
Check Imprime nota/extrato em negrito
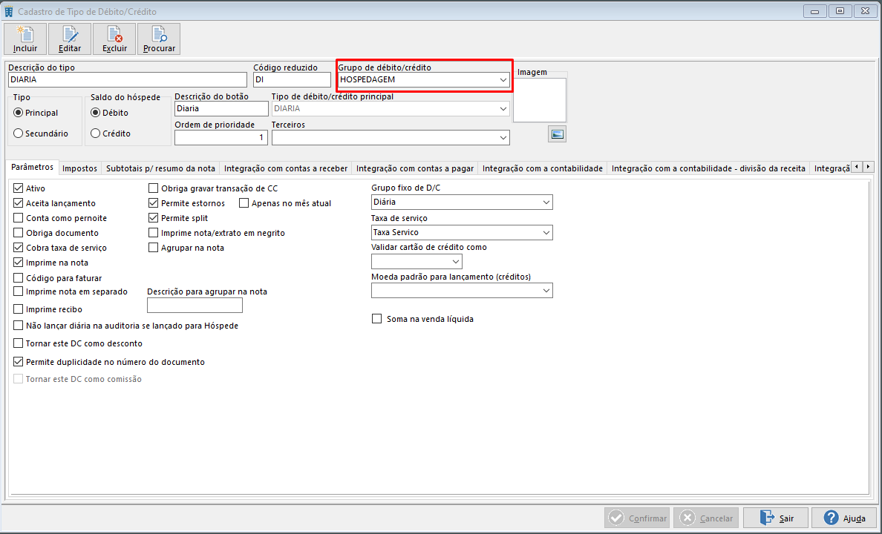tap(154, 233)
